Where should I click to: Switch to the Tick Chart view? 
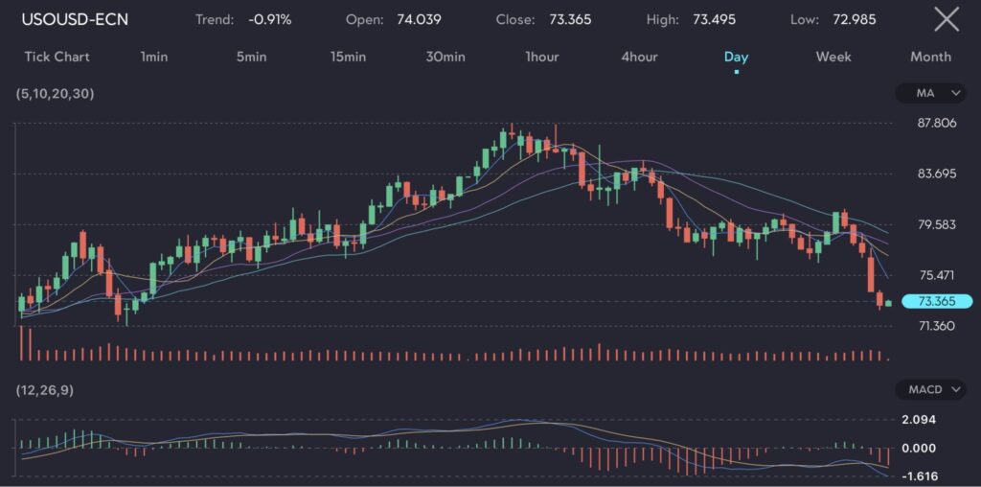[57, 57]
